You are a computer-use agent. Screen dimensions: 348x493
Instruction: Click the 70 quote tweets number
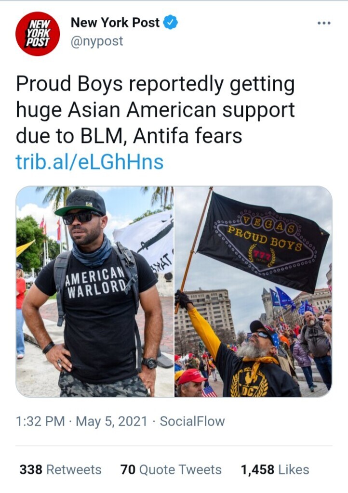128,469
